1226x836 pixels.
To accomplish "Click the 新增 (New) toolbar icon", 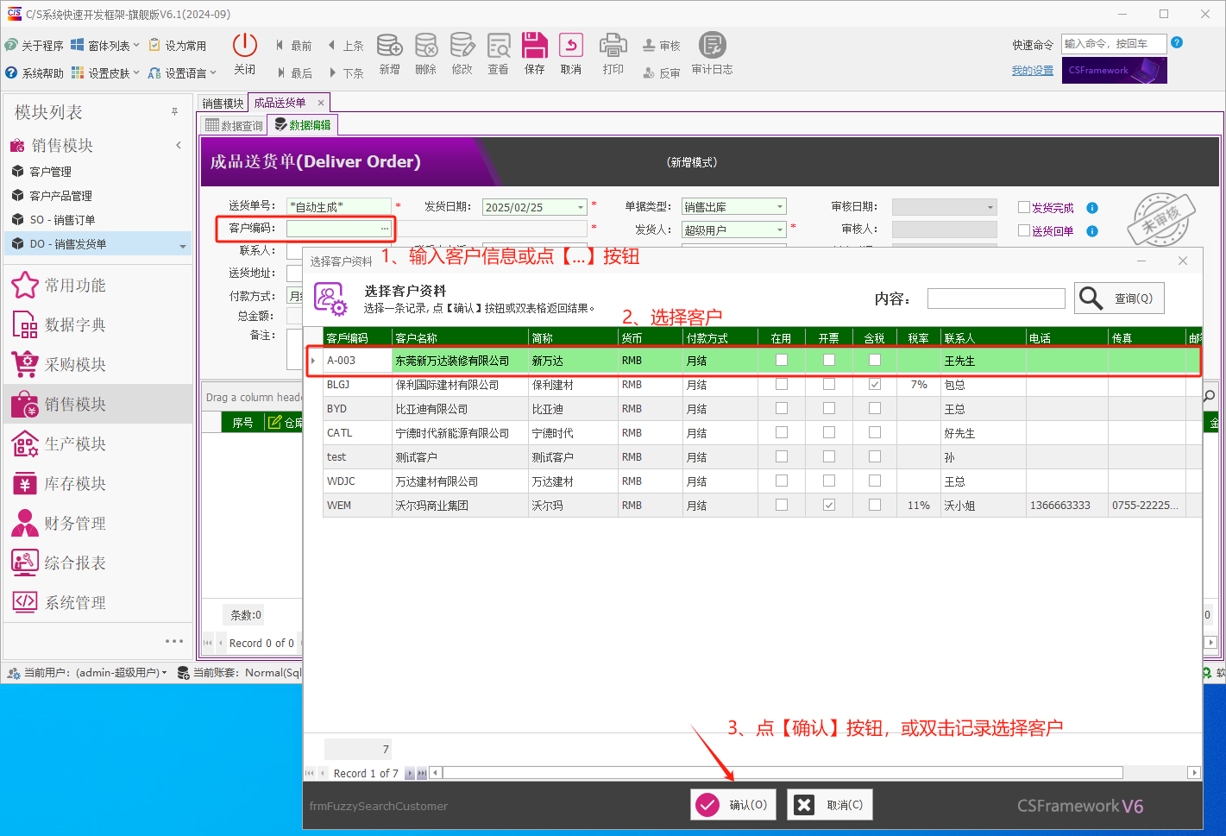I will point(389,53).
